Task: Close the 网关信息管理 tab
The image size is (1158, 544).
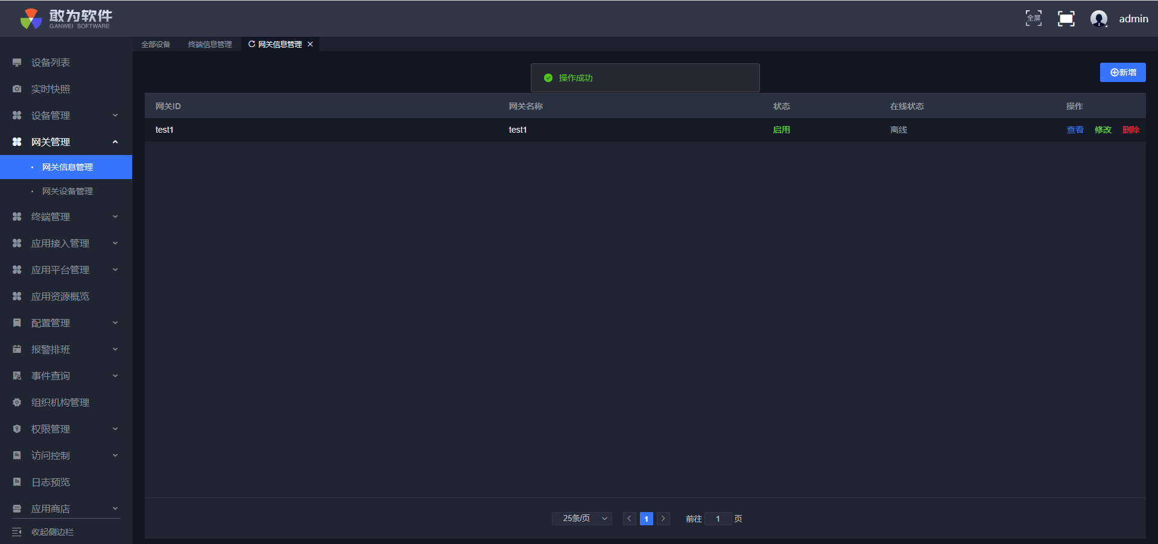Action: pyautogui.click(x=310, y=44)
